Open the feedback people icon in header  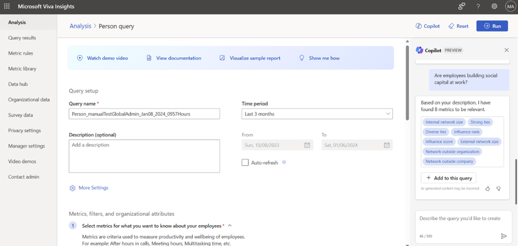[462, 6]
